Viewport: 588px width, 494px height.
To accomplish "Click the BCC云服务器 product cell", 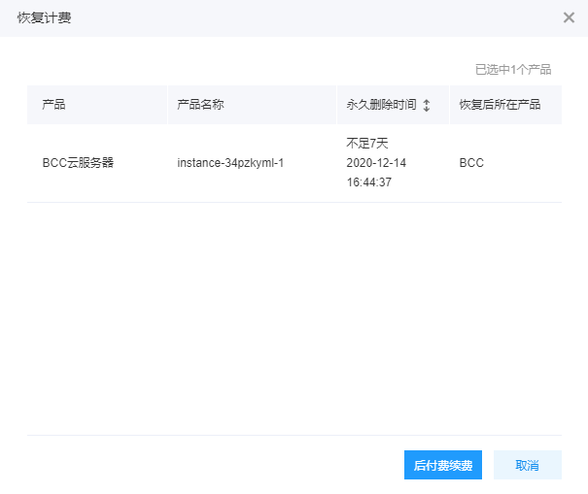I will (x=78, y=163).
